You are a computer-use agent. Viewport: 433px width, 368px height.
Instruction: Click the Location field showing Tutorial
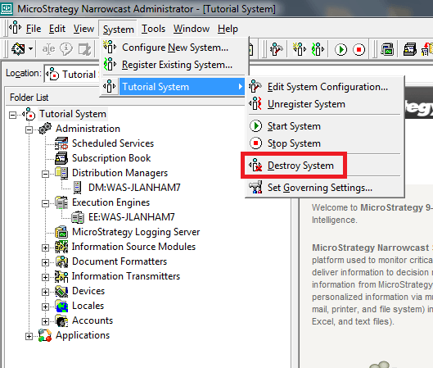coord(72,74)
